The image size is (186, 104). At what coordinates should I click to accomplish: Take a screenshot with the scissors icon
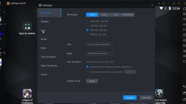[185, 51]
